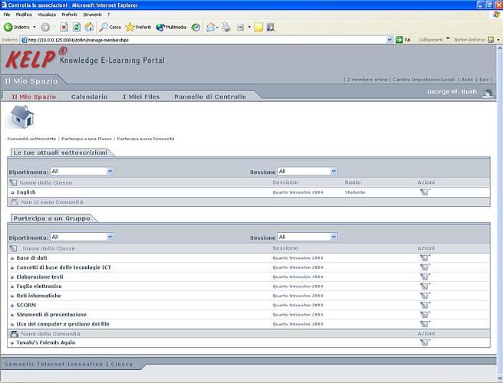The image size is (503, 383).
Task: Click the Cambia Impostazioni Locali link
Action: (425, 80)
